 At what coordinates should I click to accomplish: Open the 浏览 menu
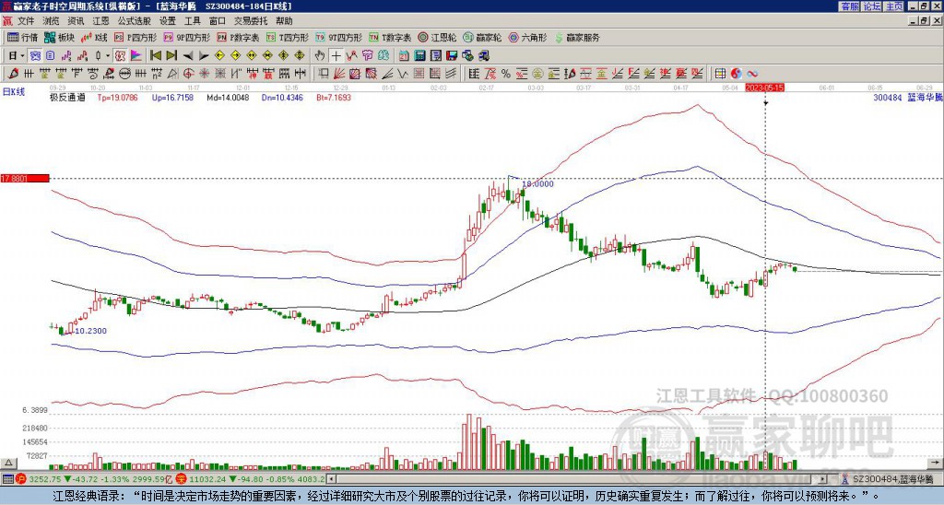[x=52, y=21]
